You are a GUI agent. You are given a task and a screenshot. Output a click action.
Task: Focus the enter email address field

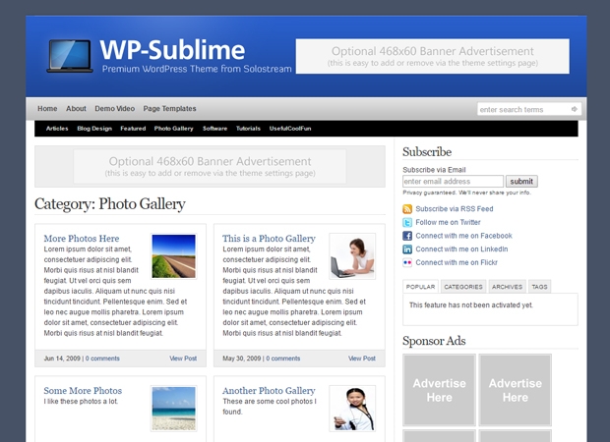[454, 182]
